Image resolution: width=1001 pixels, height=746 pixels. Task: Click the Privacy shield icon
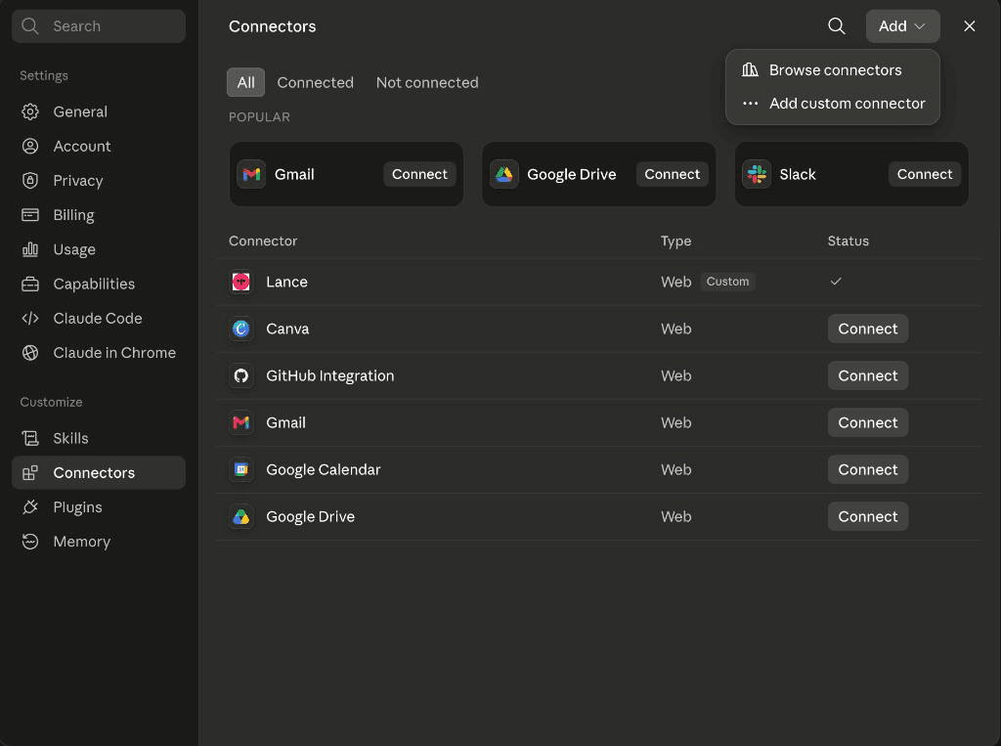30,181
